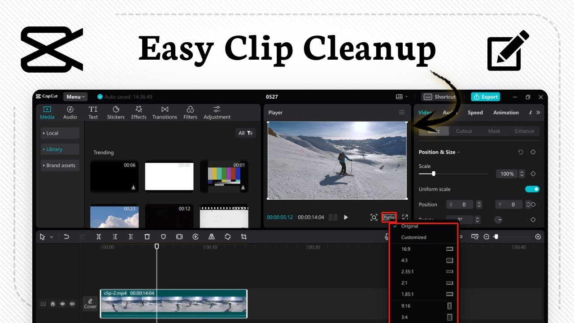Select the Cutout sub-tab
The width and height of the screenshot is (574, 323).
(464, 131)
